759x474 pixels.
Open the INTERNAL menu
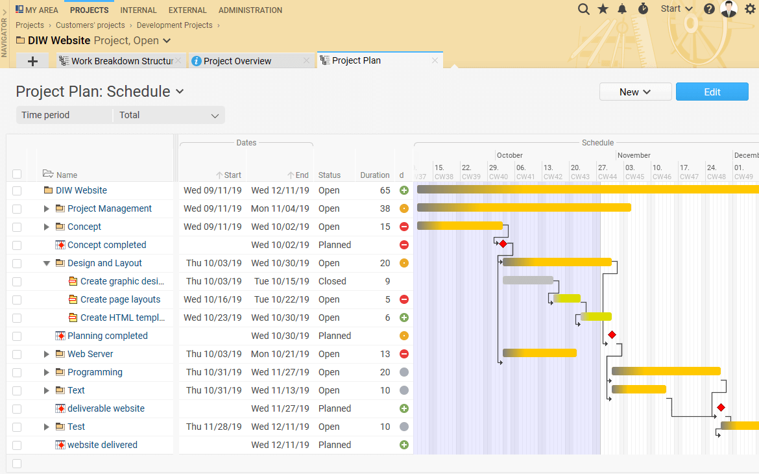point(138,10)
